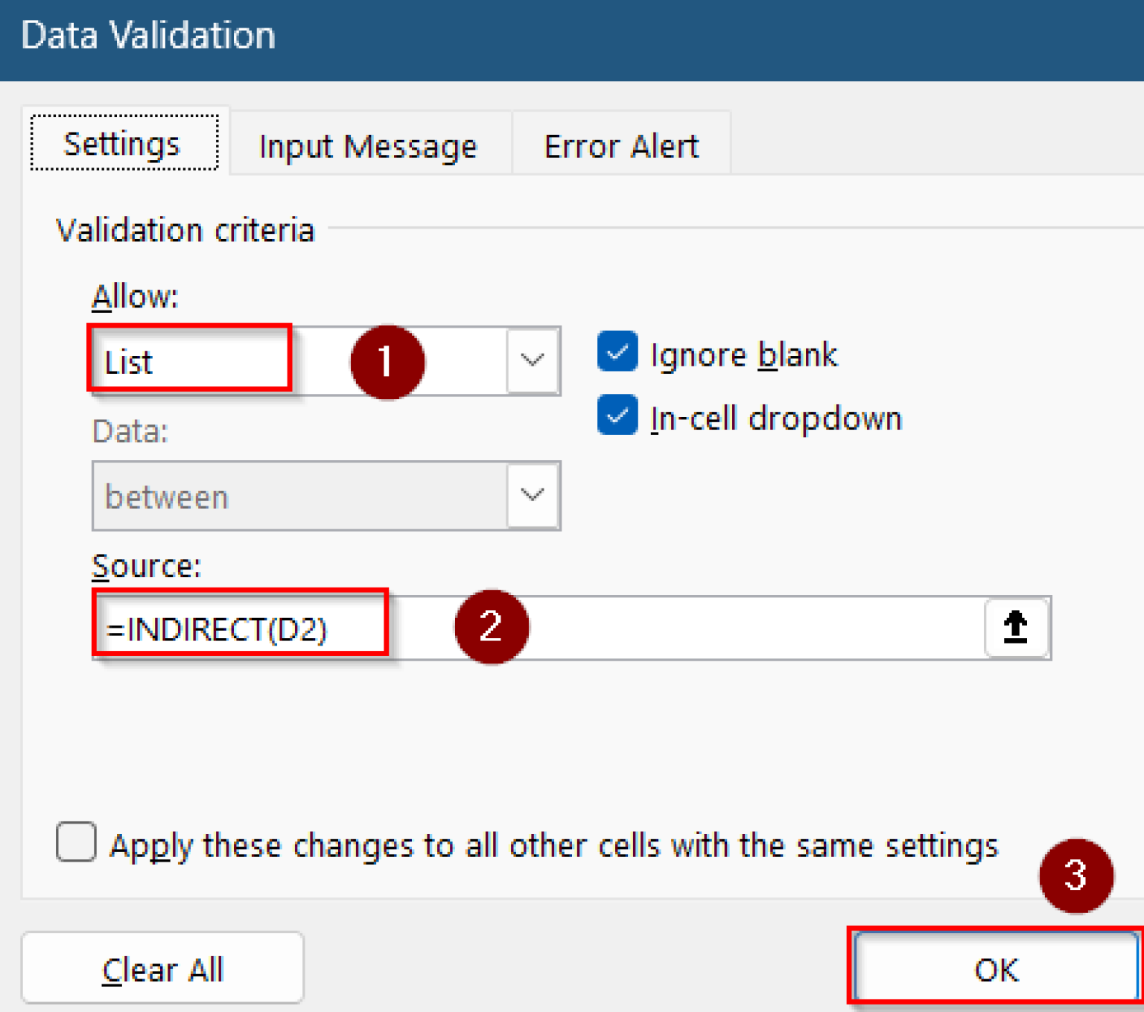Click Clear All to reset validation
1144x1012 pixels.
click(x=162, y=968)
